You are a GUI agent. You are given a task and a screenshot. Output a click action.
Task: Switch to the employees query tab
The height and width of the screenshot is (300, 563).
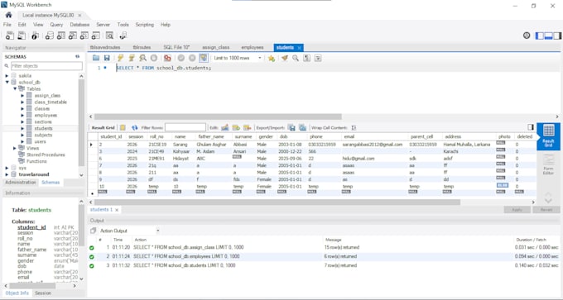253,47
